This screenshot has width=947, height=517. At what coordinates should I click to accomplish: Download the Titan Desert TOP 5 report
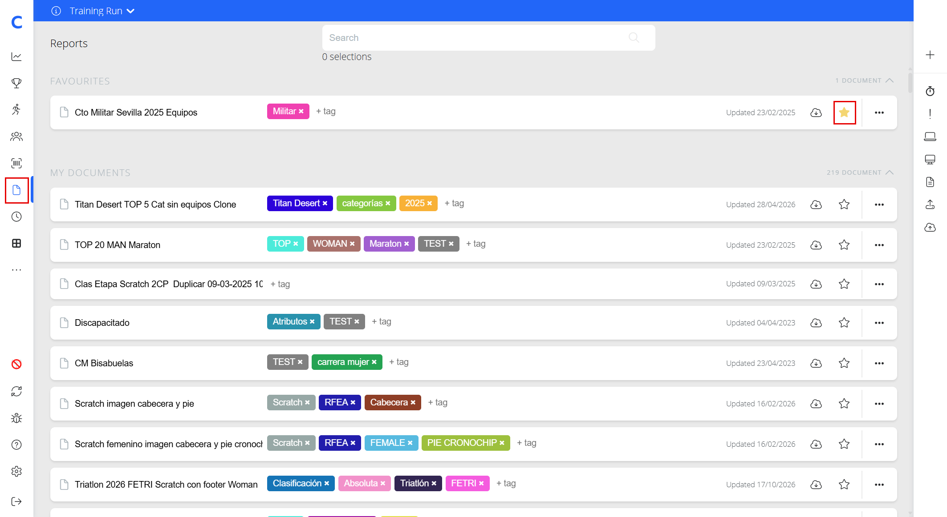(816, 204)
